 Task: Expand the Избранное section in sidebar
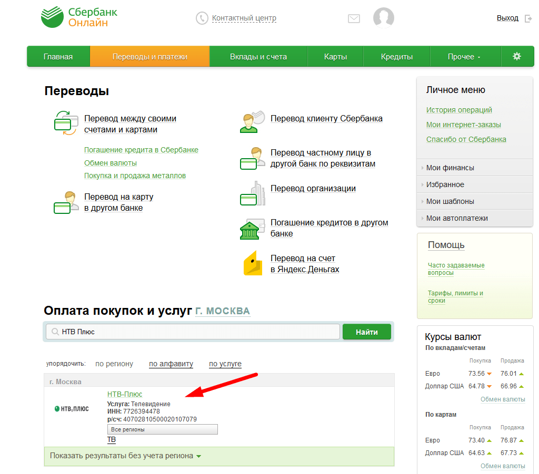pyautogui.click(x=445, y=184)
